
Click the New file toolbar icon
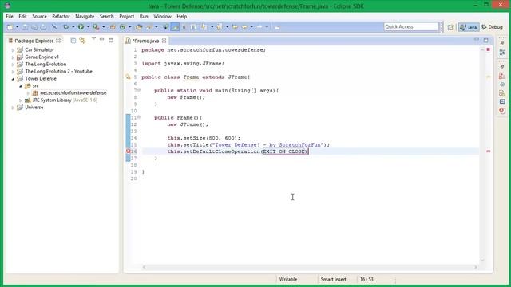pyautogui.click(x=10, y=27)
